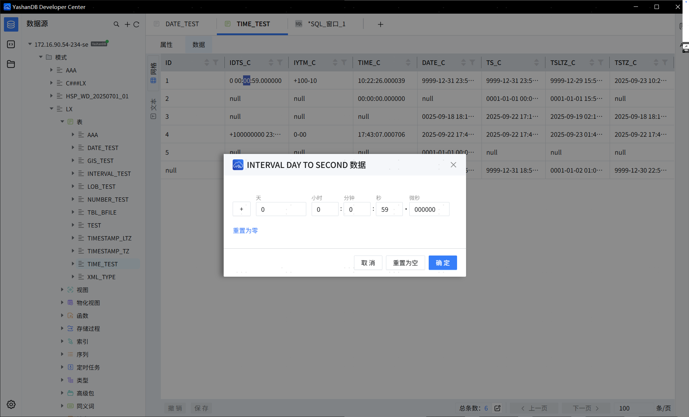
Task: Click the filter icon on ID column
Action: [x=216, y=62]
